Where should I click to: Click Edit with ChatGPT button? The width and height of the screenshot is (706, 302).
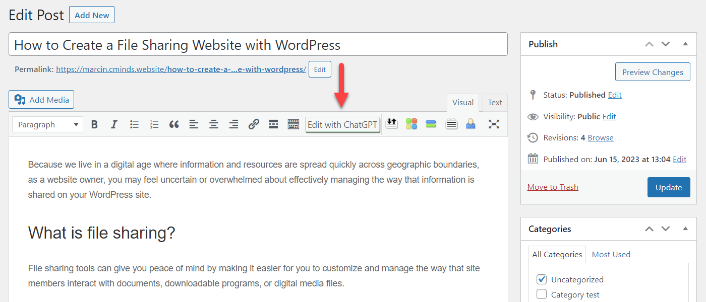point(342,125)
